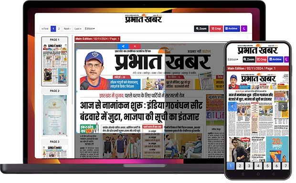
Task: Open the Archive calendar on laptop toolbar
Action: click(x=232, y=29)
